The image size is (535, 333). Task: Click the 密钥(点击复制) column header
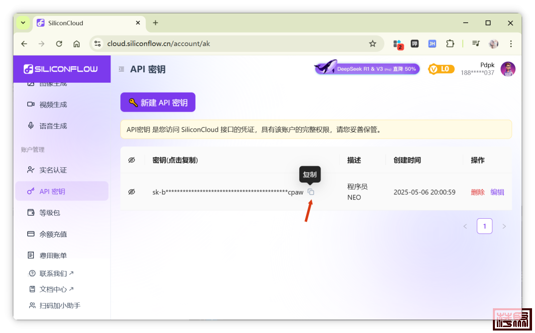175,160
